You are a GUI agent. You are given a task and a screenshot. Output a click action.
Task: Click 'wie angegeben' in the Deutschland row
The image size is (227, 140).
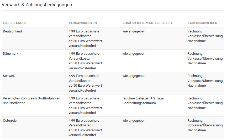point(134,31)
